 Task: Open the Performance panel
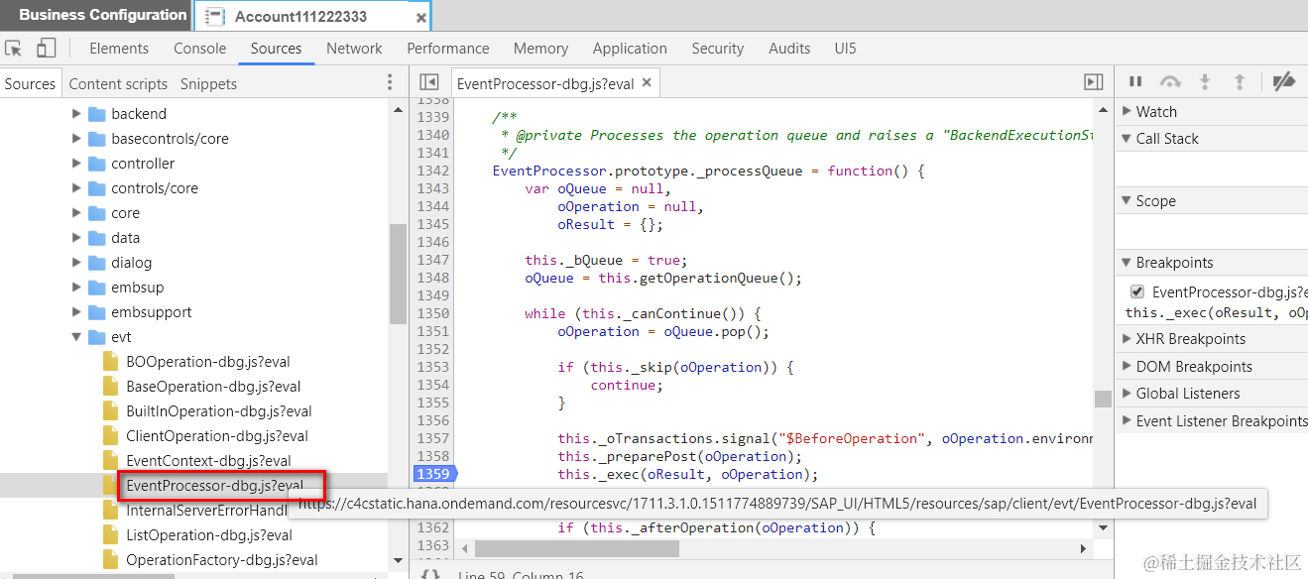(x=448, y=48)
